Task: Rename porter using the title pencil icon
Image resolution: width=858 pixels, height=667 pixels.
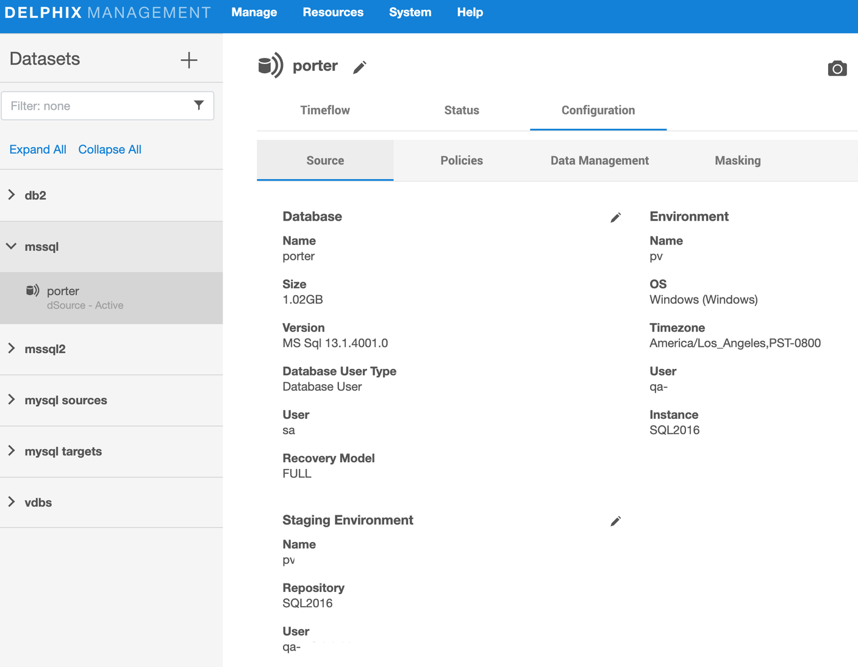Action: coord(360,67)
